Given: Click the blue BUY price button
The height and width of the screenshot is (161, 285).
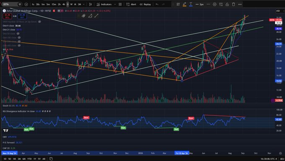Looking at the screenshot, I should click(x=22, y=16).
